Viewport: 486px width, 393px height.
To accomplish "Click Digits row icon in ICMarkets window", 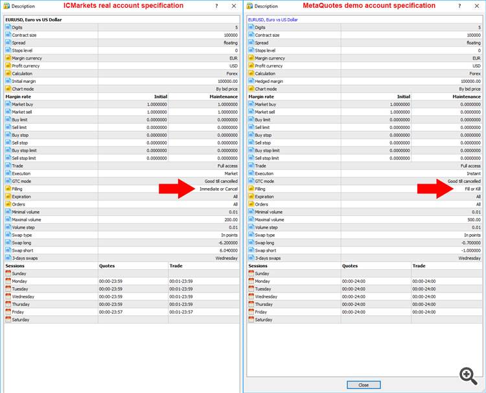I will 8,27.
